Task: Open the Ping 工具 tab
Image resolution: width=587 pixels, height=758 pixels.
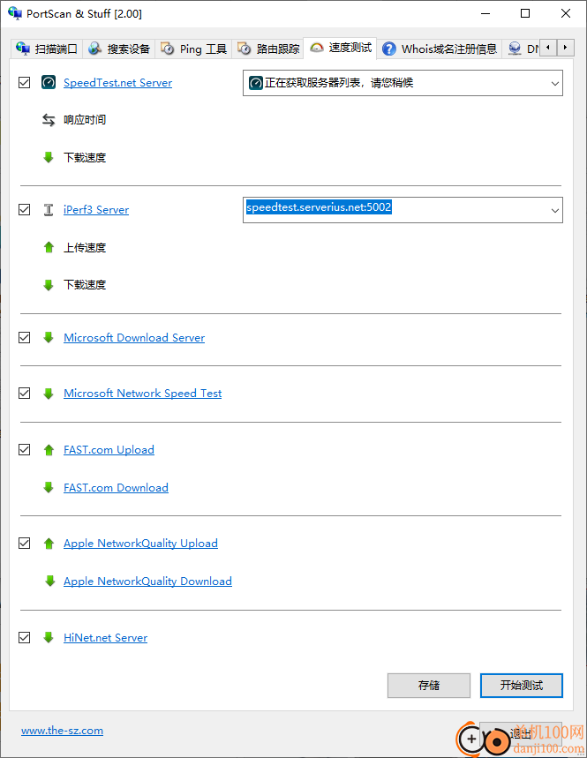Action: coord(193,49)
